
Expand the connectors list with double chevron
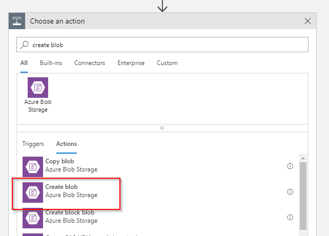pyautogui.click(x=162, y=128)
